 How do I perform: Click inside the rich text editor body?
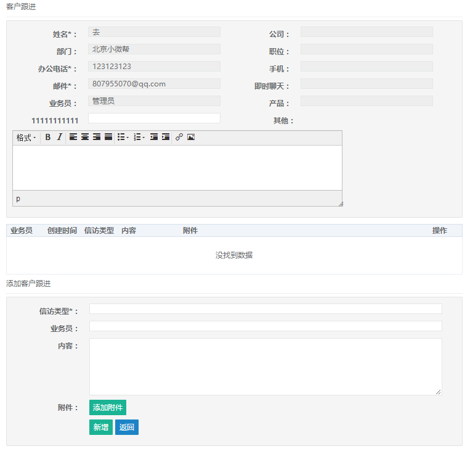[x=177, y=168]
